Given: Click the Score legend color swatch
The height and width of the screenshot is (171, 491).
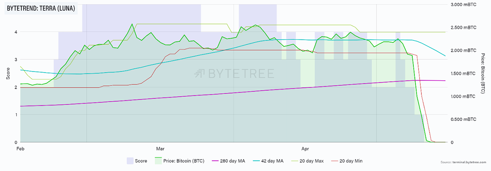Looking at the screenshot, I should tap(131, 161).
